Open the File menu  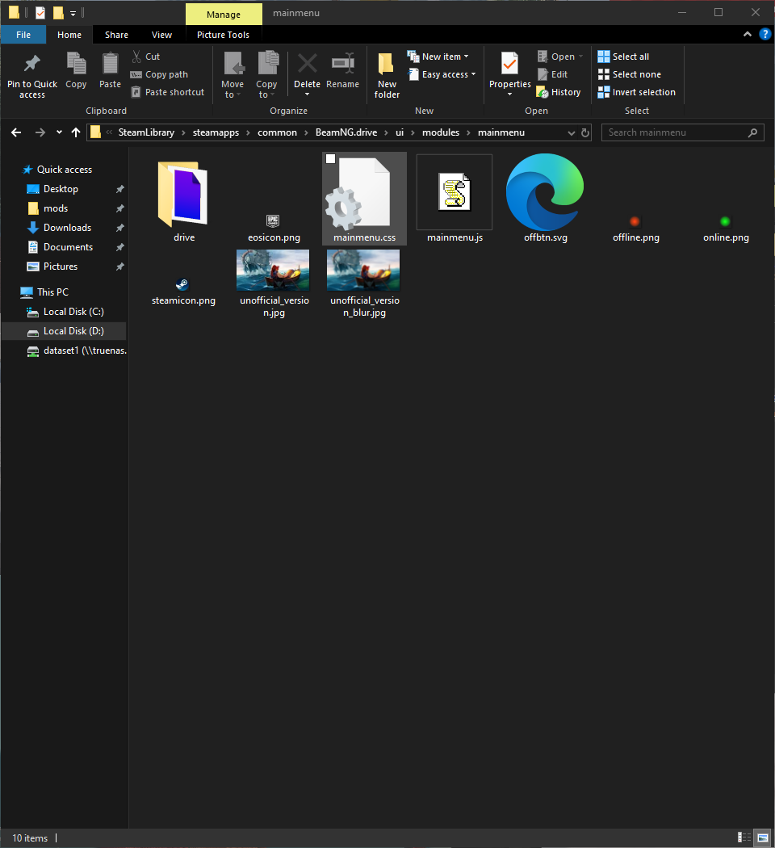pyautogui.click(x=23, y=35)
